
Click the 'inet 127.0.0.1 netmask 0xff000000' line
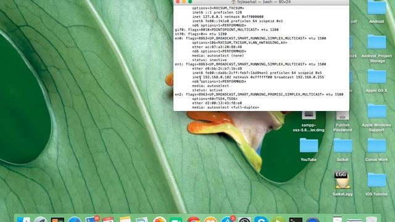(228, 17)
